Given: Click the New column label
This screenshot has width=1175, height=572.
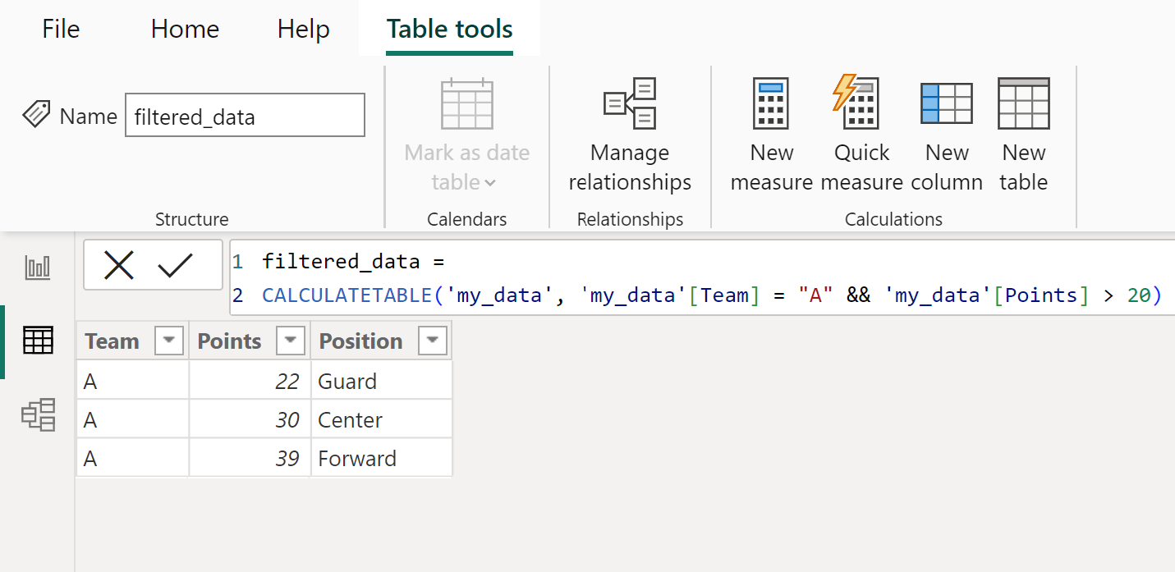Looking at the screenshot, I should click(947, 167).
